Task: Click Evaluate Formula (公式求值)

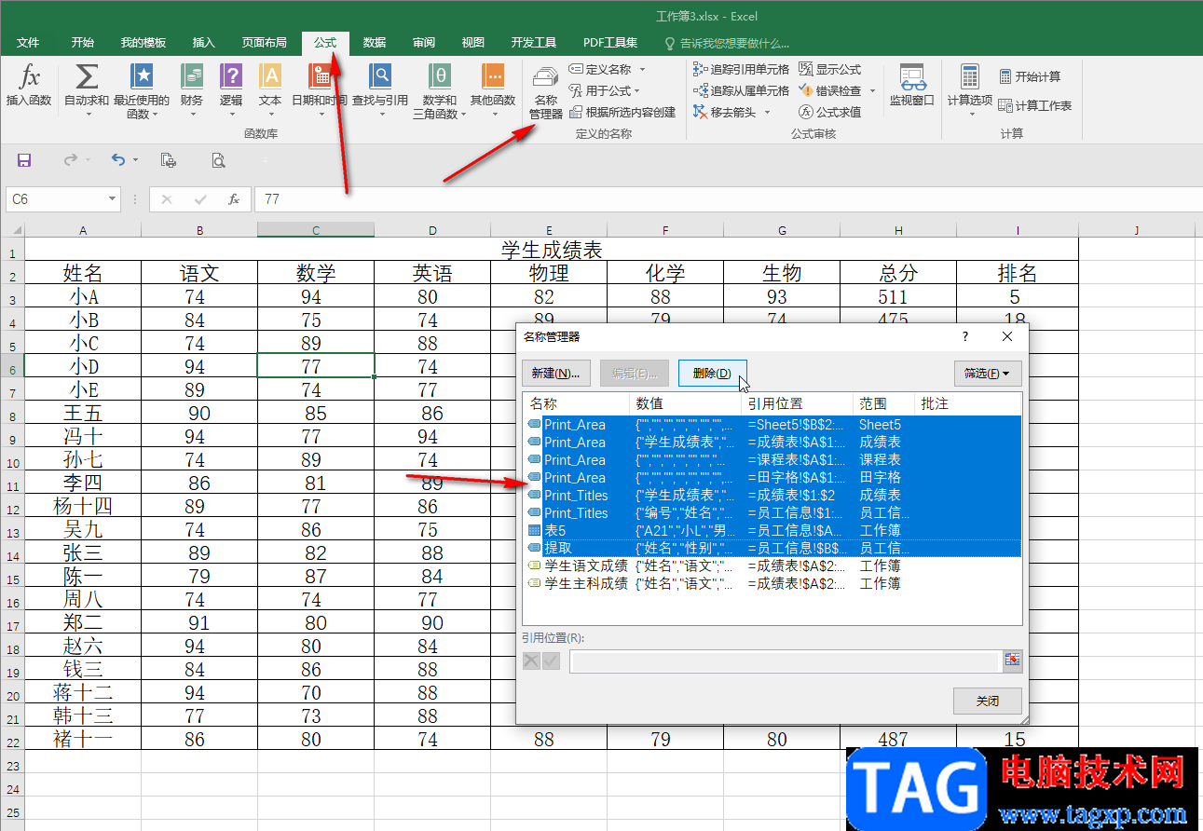Action: click(x=830, y=112)
